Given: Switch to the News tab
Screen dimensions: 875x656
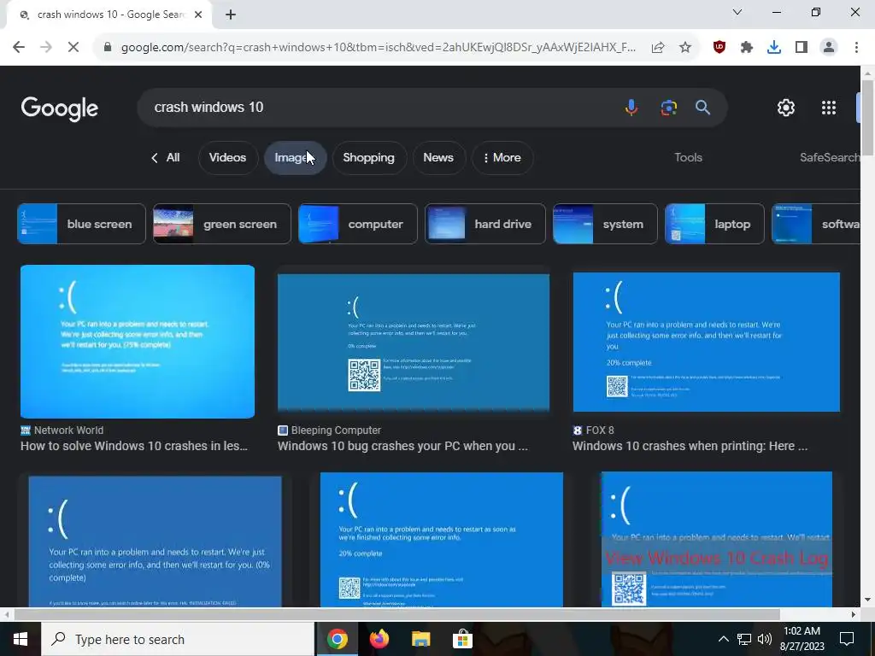Looking at the screenshot, I should (x=438, y=158).
